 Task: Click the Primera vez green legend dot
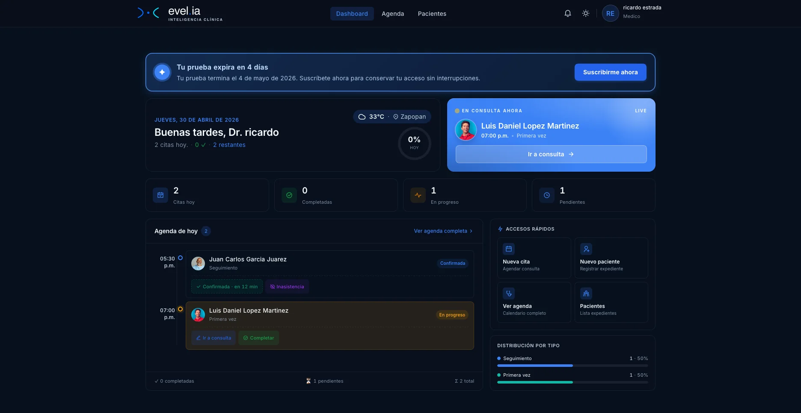pyautogui.click(x=499, y=375)
